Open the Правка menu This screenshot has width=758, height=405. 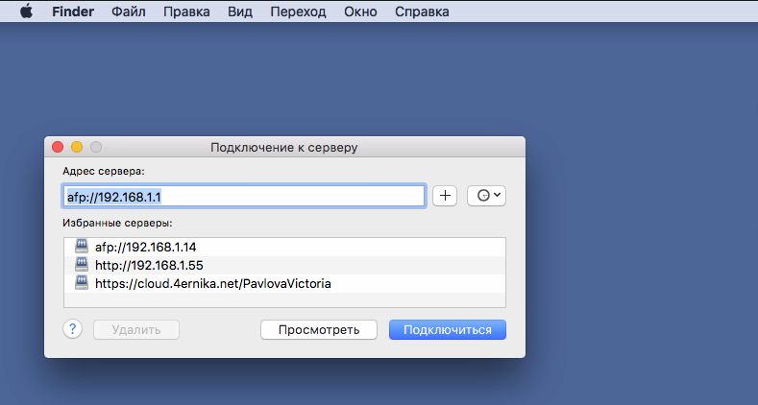[186, 12]
